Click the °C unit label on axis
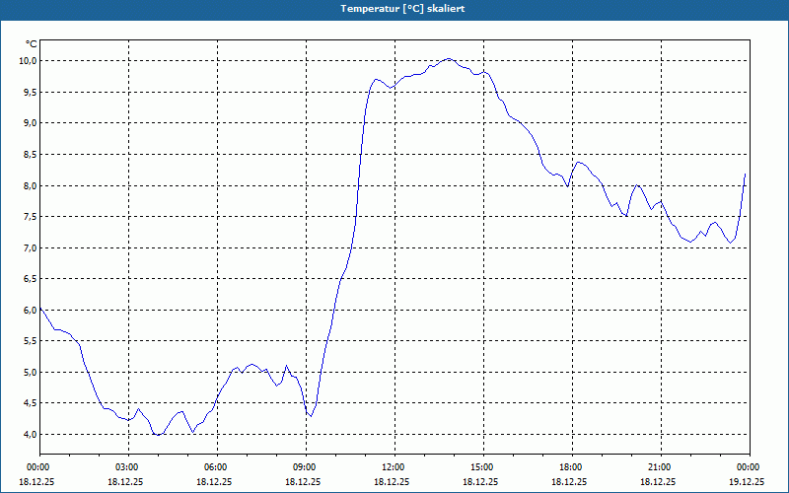Image resolution: width=789 pixels, height=493 pixels. tap(32, 44)
